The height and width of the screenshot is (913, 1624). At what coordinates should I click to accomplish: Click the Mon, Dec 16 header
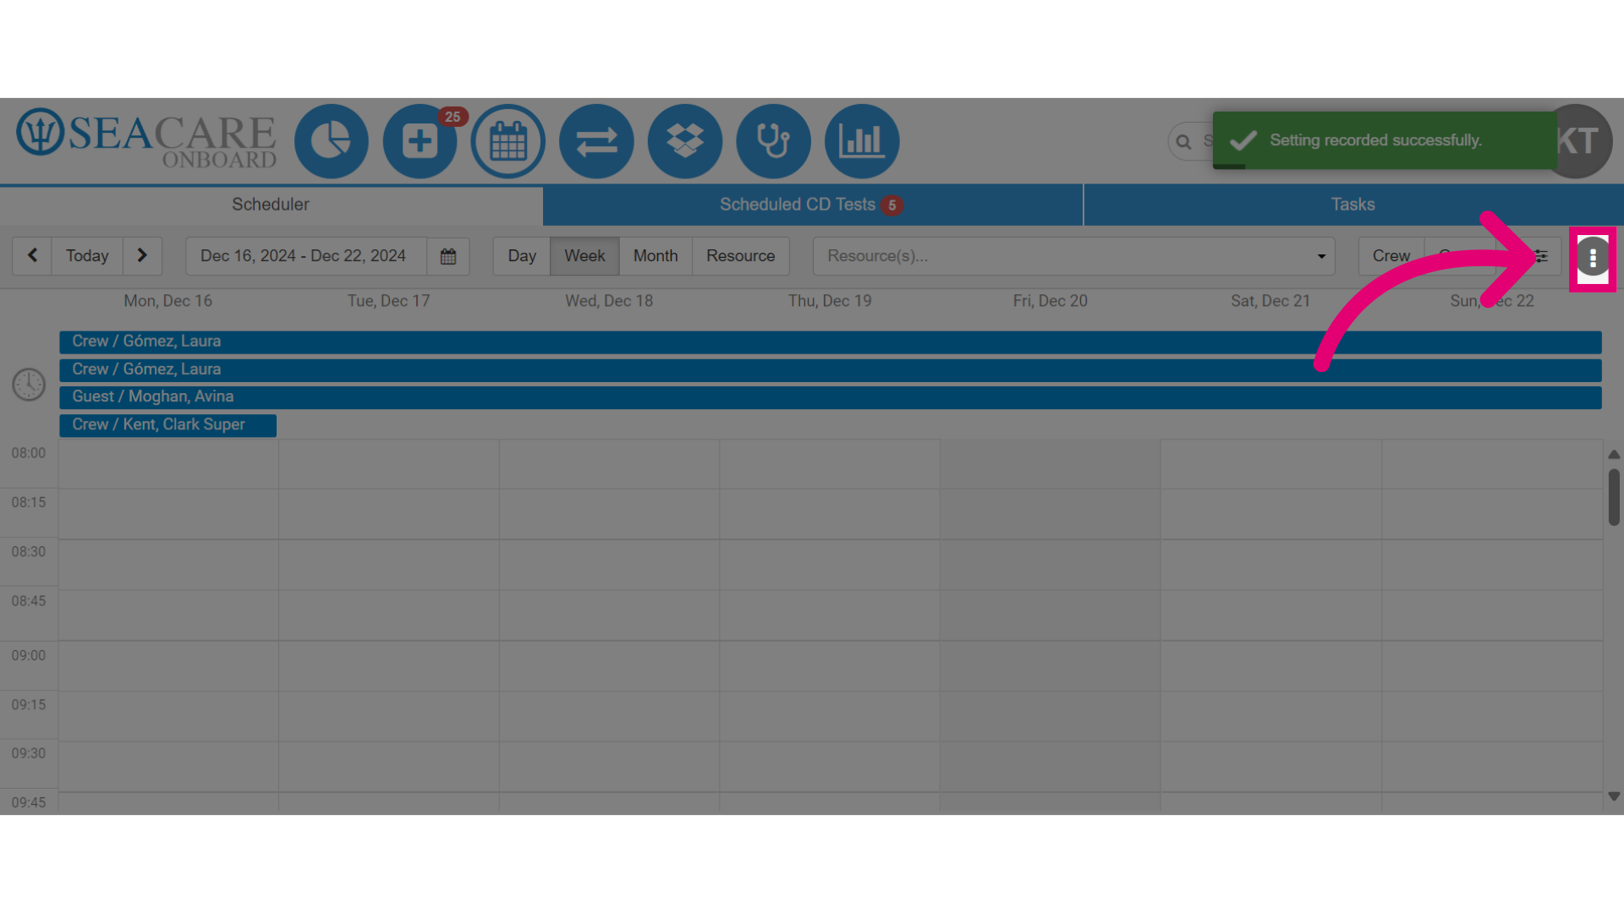point(168,301)
